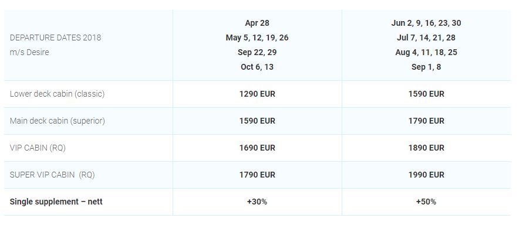Image resolution: width=519 pixels, height=225 pixels.
Task: Click the DEPARTURE DATES 2018 header text
Action: tap(55, 37)
